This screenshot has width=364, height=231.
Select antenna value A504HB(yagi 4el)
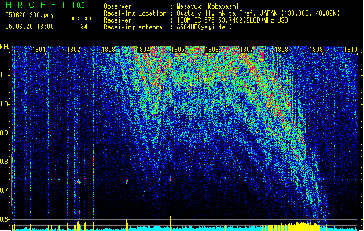[x=204, y=27]
